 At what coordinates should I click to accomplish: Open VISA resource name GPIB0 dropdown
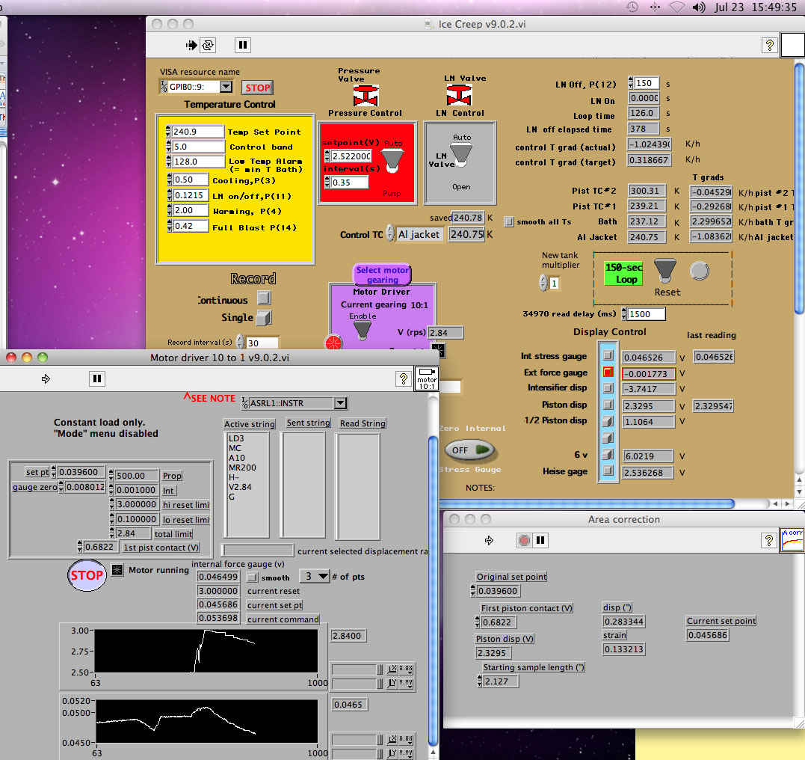point(225,87)
